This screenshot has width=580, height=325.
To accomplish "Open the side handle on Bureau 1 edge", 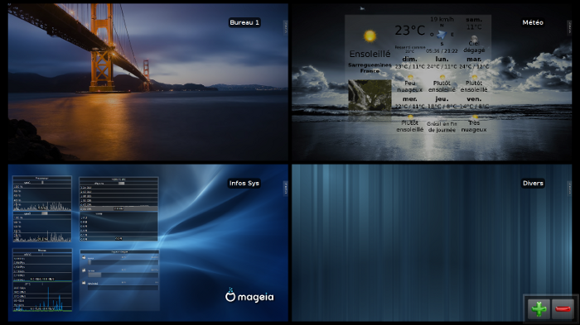I will 286,27.
